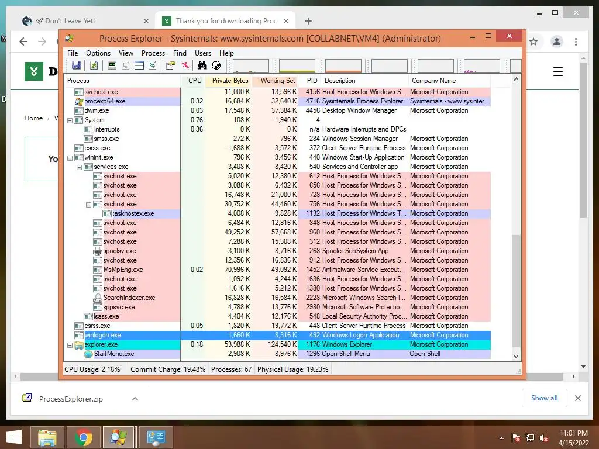Click the CPU usage mini graph in toolbar
Viewport: 599px width, 449px height.
[x=250, y=65]
